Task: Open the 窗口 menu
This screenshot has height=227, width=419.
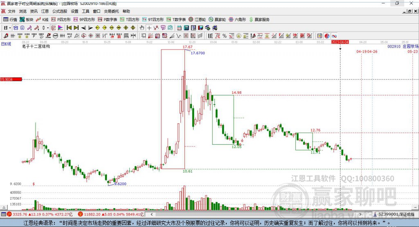Action: pos(97,11)
